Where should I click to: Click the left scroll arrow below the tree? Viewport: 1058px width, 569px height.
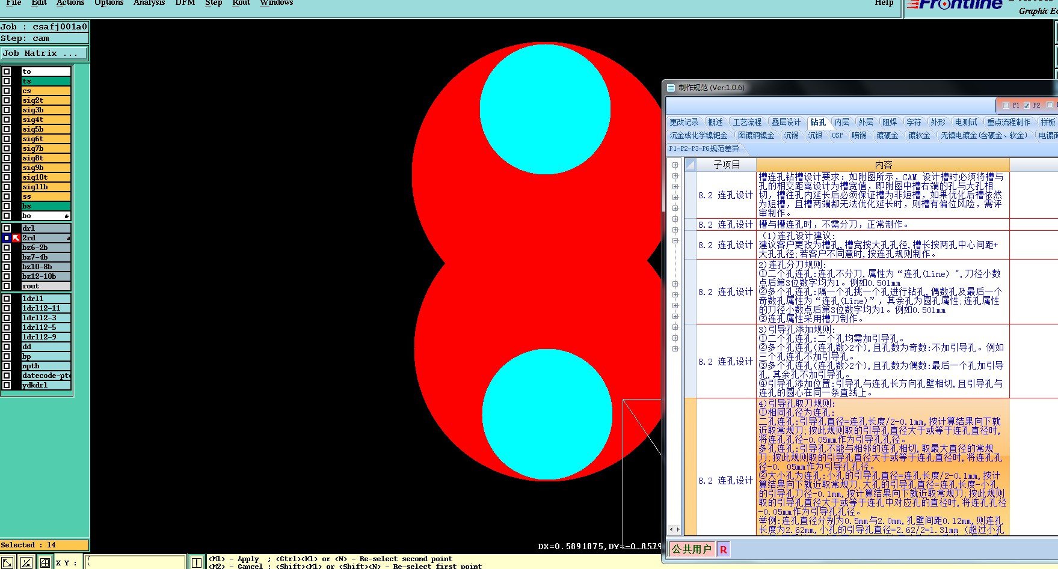[x=671, y=530]
